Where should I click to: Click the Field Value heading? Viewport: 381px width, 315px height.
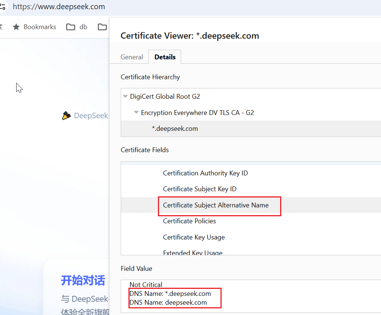tap(136, 269)
